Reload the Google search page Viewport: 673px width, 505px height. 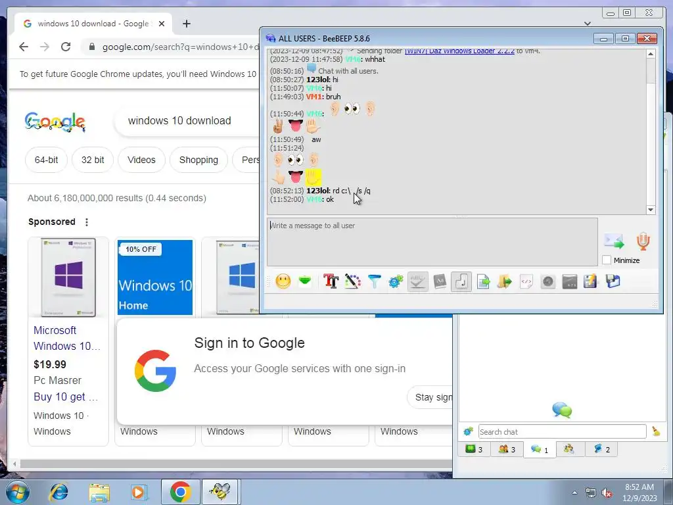pyautogui.click(x=66, y=47)
